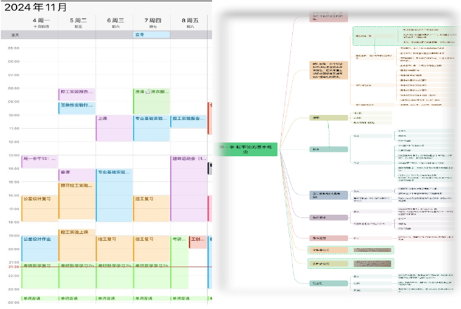Screen dimensions: 461x309
Task: Select the 4 周一 day header
Action: click(x=39, y=22)
